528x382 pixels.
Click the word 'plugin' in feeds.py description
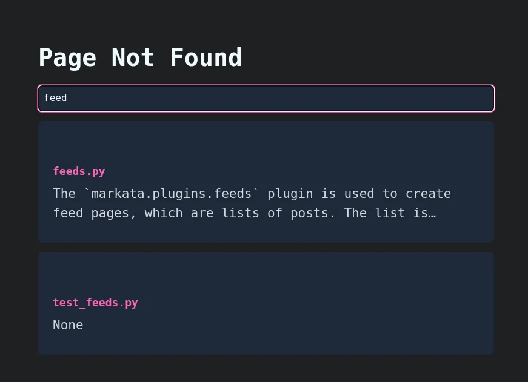290,194
